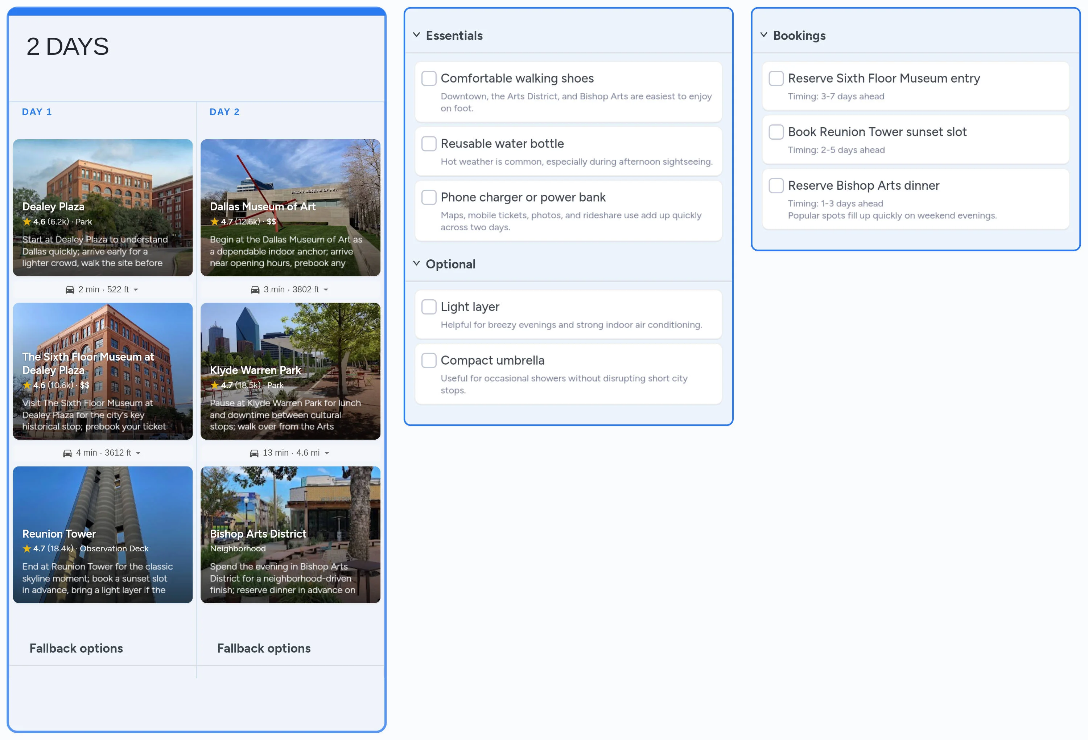Click star rating icon on Dealey Plaza card
The height and width of the screenshot is (740, 1088).
pyautogui.click(x=27, y=222)
